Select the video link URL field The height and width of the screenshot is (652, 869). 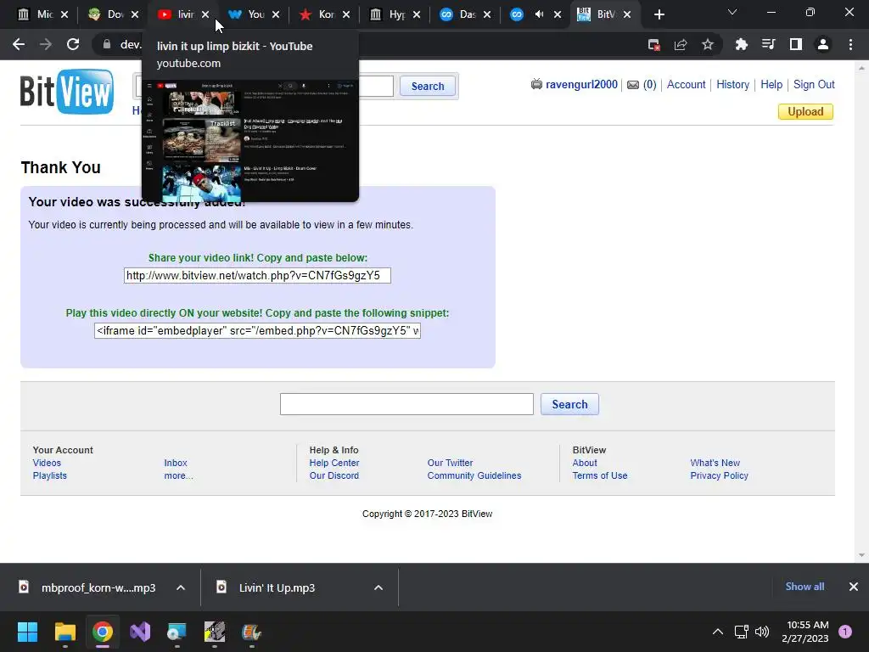[257, 276]
